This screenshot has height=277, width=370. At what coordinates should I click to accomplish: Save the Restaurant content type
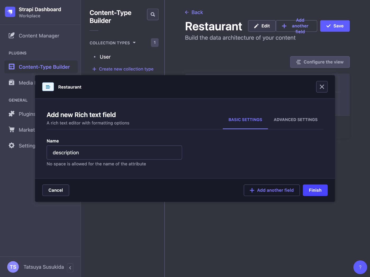point(335,26)
